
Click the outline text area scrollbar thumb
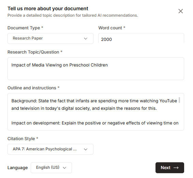179,100
